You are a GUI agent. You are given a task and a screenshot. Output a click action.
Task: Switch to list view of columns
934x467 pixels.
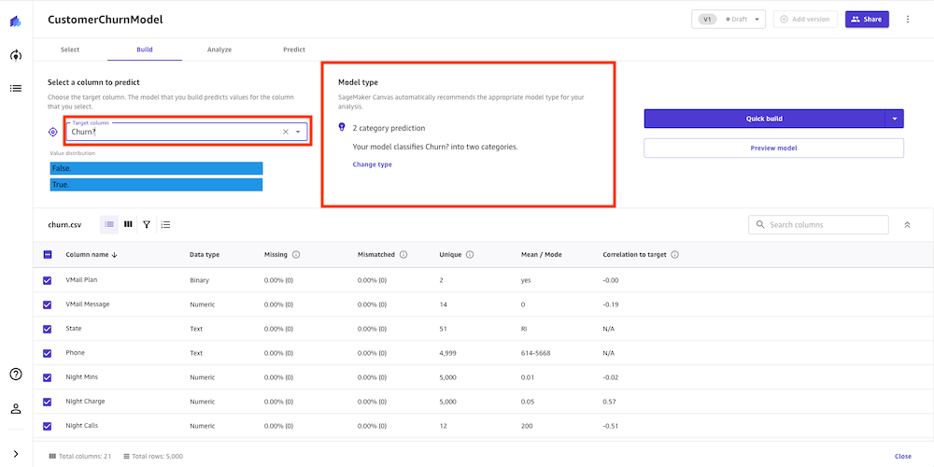[x=109, y=224]
